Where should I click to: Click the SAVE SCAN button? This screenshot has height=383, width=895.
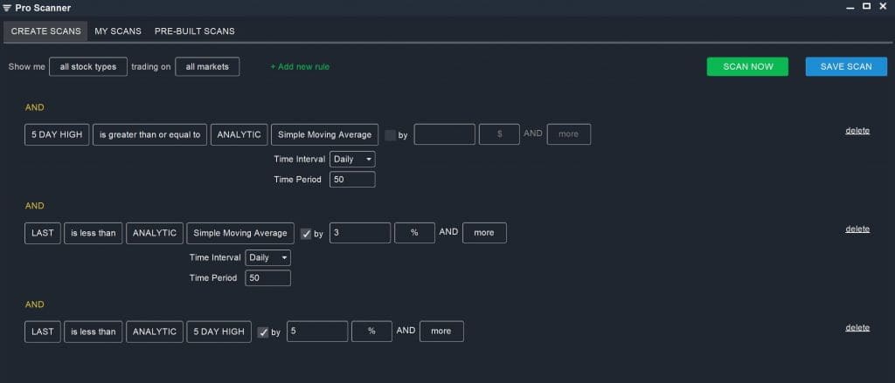[x=846, y=66]
